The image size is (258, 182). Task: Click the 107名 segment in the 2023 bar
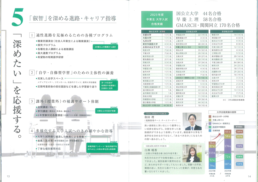tap(228, 164)
